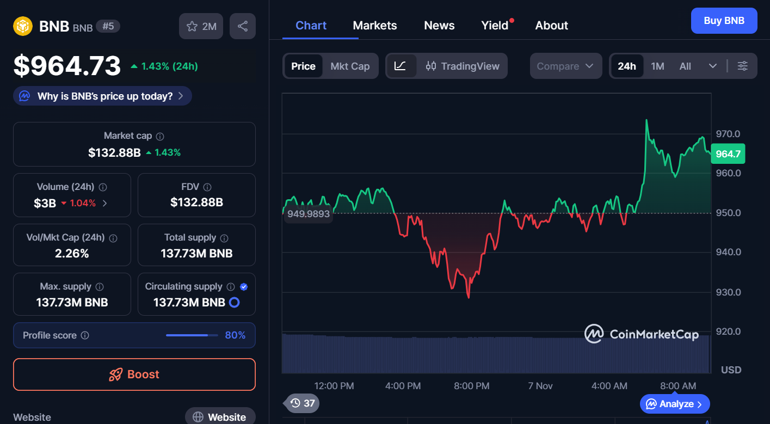Click the CoinMarketCap logo watermark on the chart
The width and height of the screenshot is (770, 424).
642,334
